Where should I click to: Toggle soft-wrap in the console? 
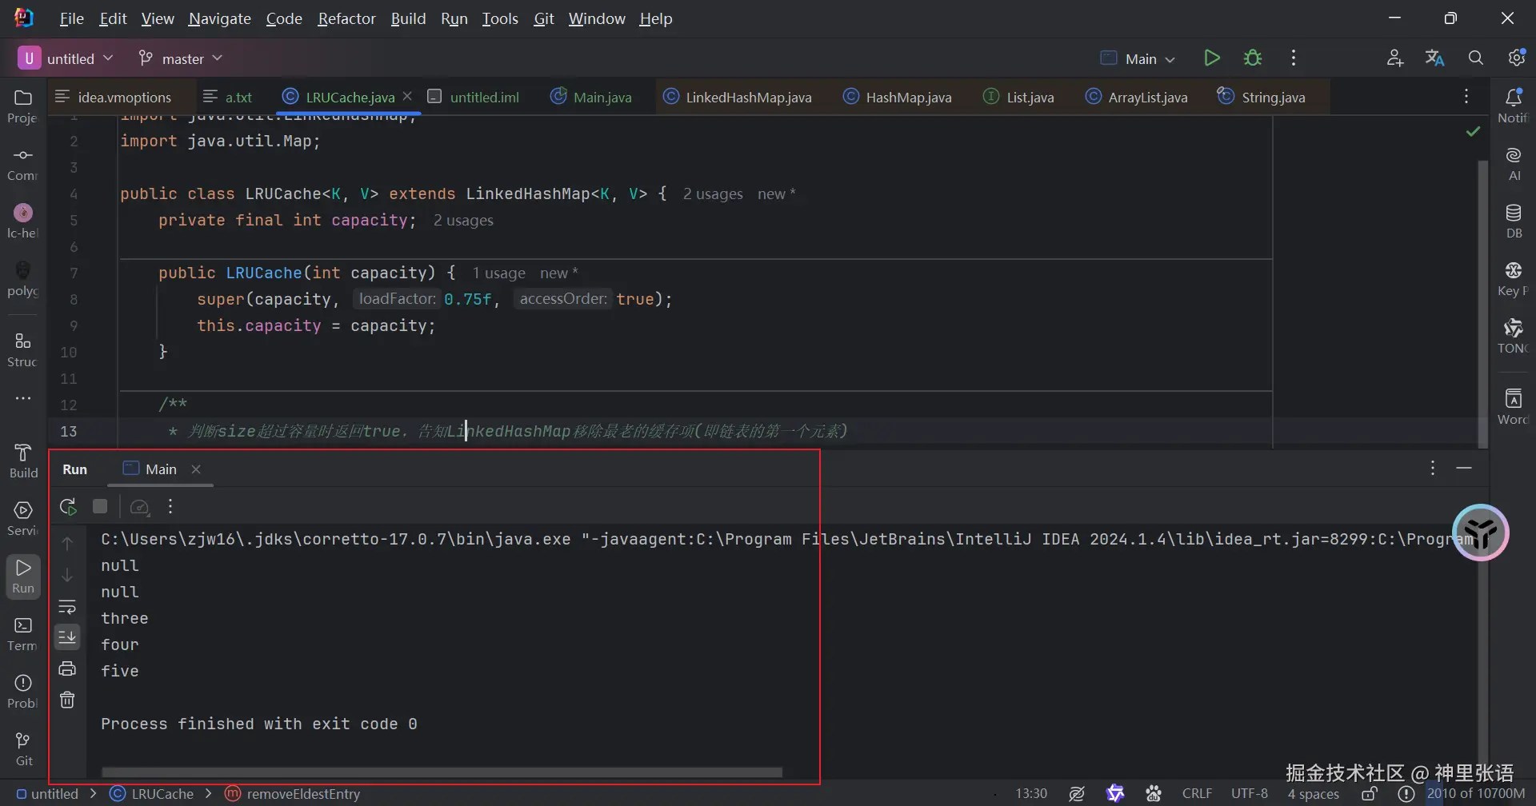67,607
